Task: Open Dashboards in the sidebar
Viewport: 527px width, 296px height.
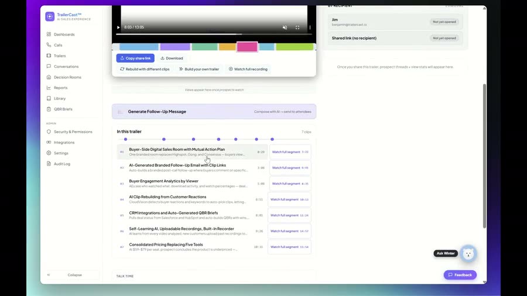Action: tap(64, 35)
